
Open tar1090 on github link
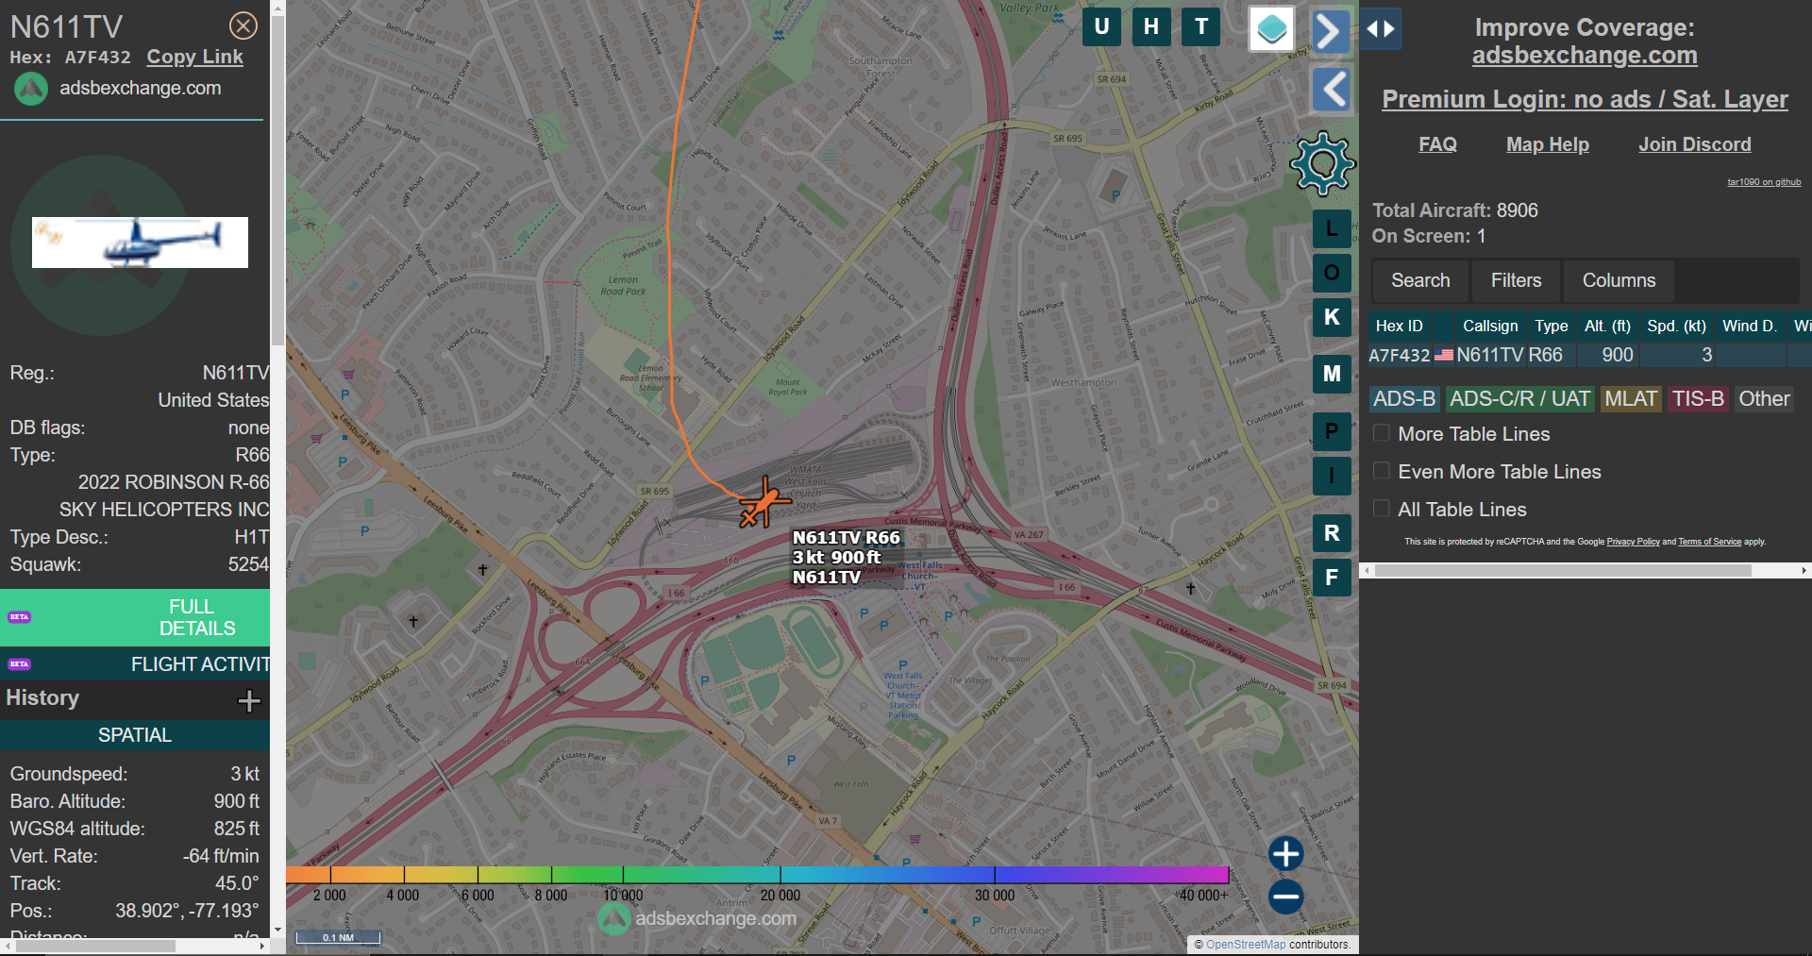pos(1764,182)
